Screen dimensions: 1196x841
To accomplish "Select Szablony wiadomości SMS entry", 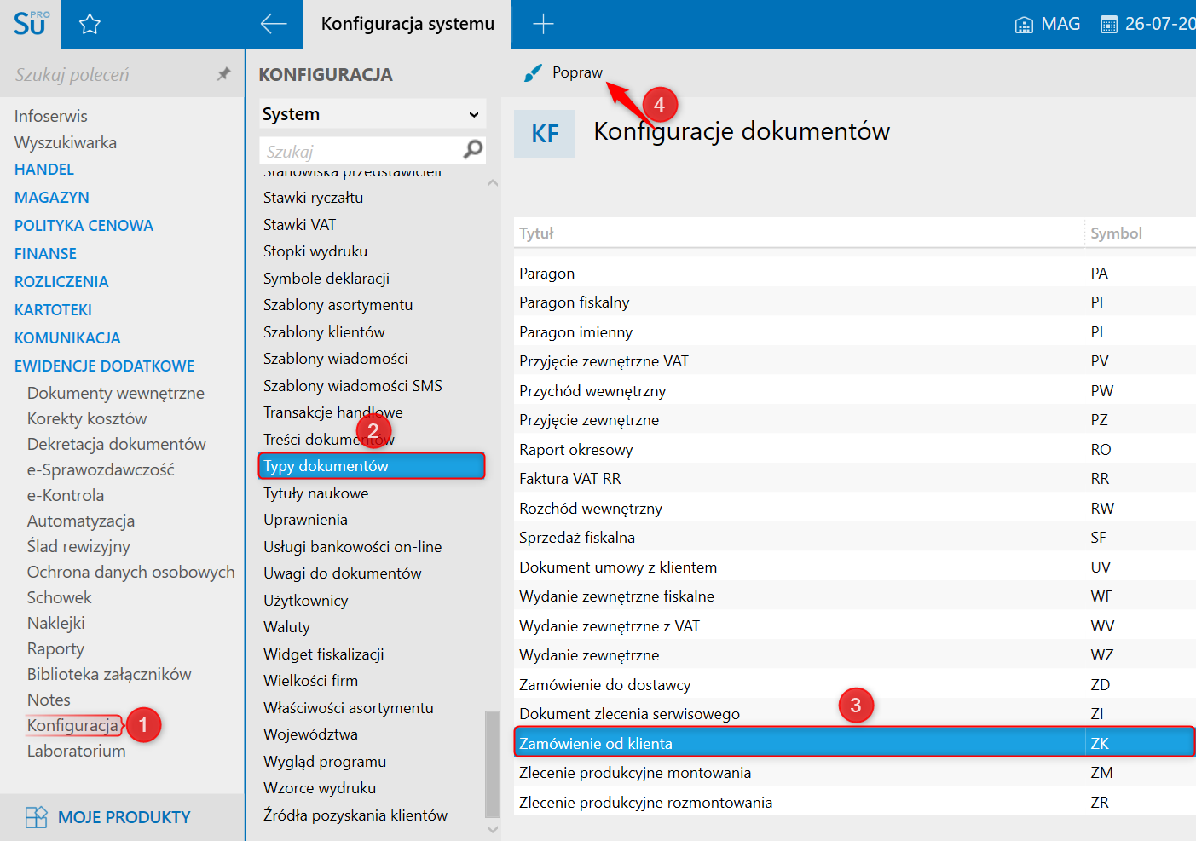I will [352, 386].
